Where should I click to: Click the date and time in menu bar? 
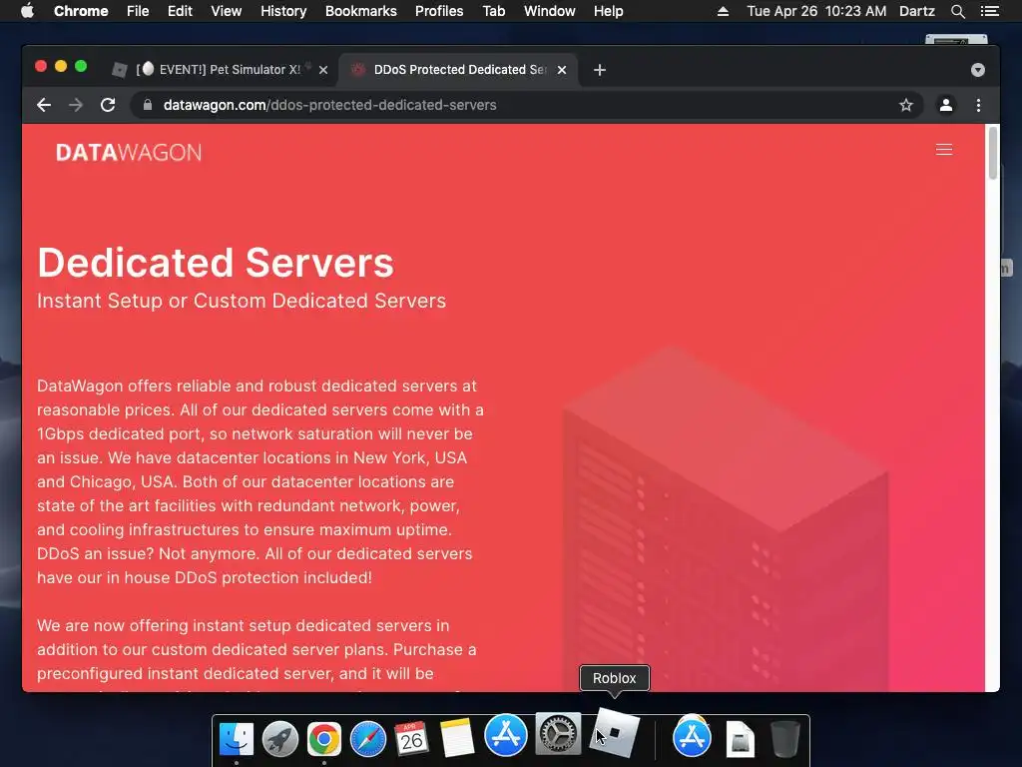[816, 11]
